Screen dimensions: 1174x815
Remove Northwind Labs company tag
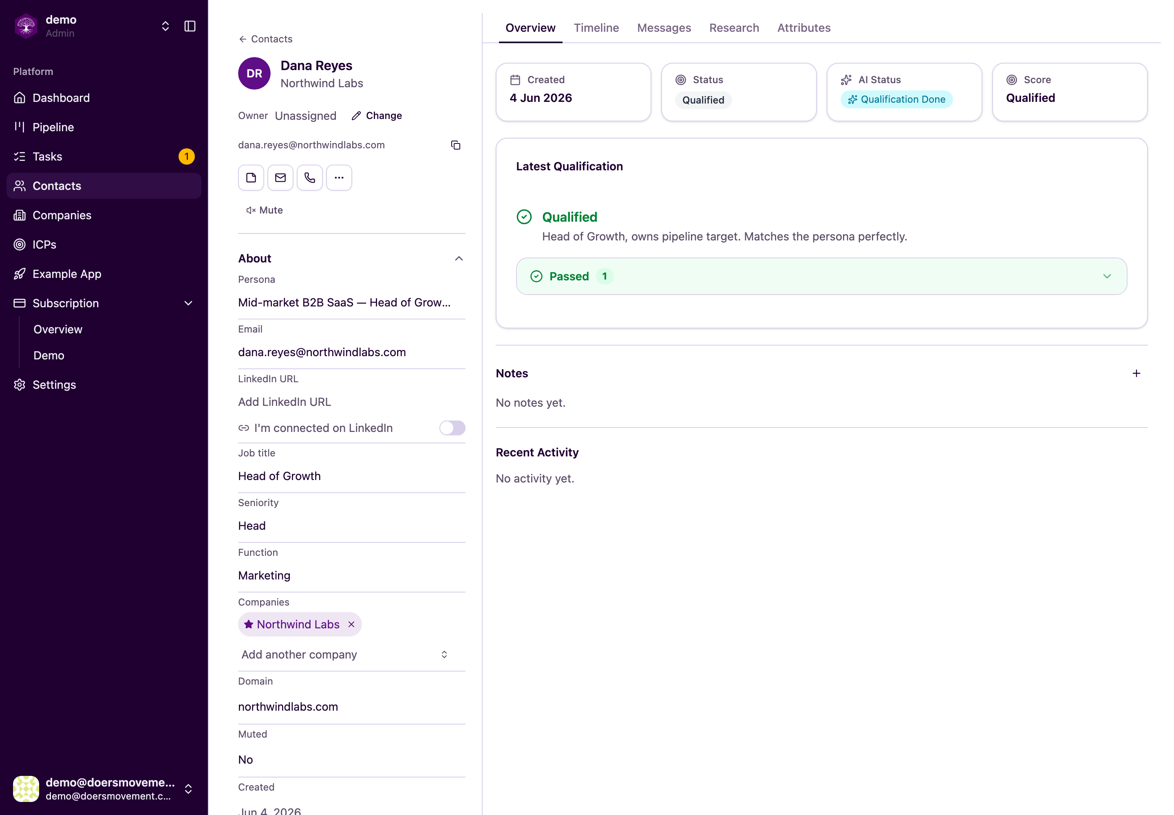351,625
